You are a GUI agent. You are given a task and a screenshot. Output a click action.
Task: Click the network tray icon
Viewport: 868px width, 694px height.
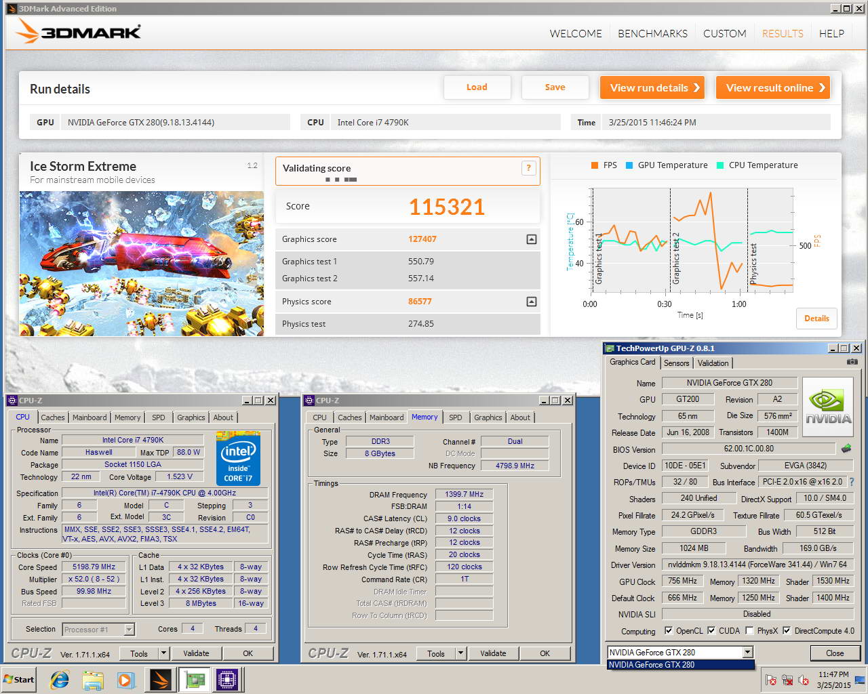[x=787, y=680]
